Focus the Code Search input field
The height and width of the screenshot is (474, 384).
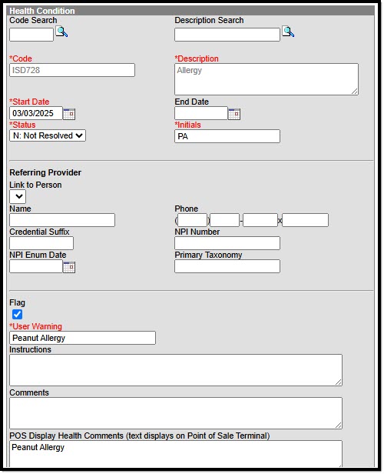click(31, 35)
